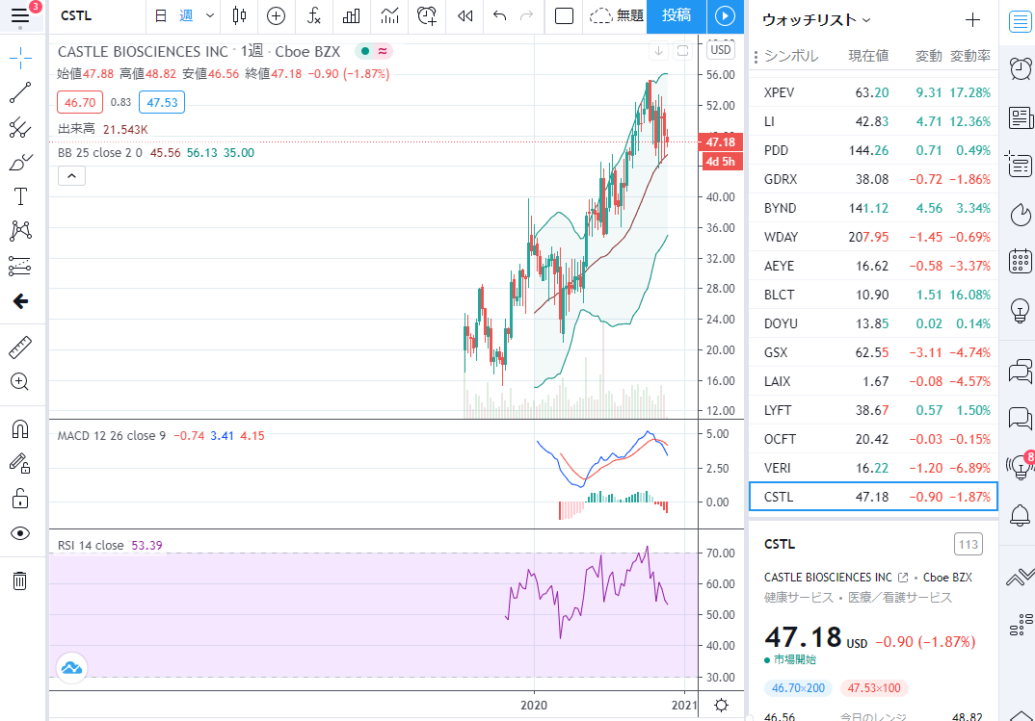Open watchlist panel icon in right sidebar
Viewport: 1035px width, 721px height.
pos(1021,22)
